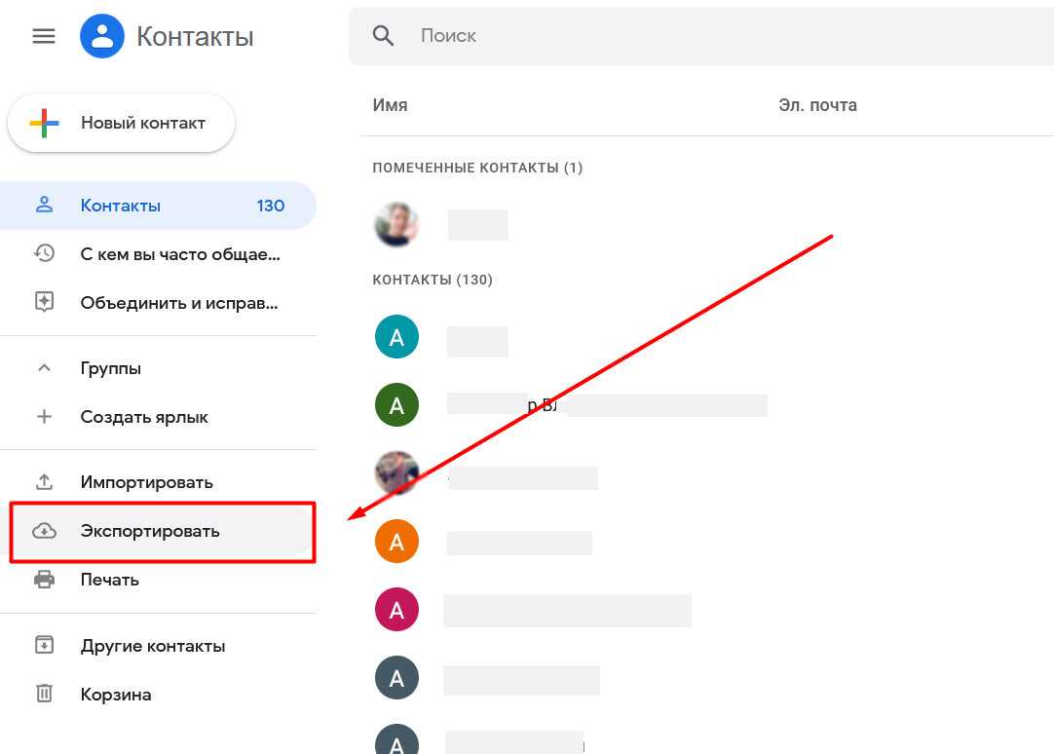Focus the Поиск search field
This screenshot has width=1054, height=754.
pos(701,36)
